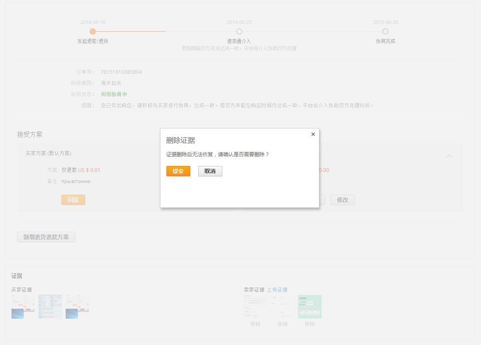481x345 pixels.
Task: View the first seller evidence thumbnail
Action: [x=255, y=306]
